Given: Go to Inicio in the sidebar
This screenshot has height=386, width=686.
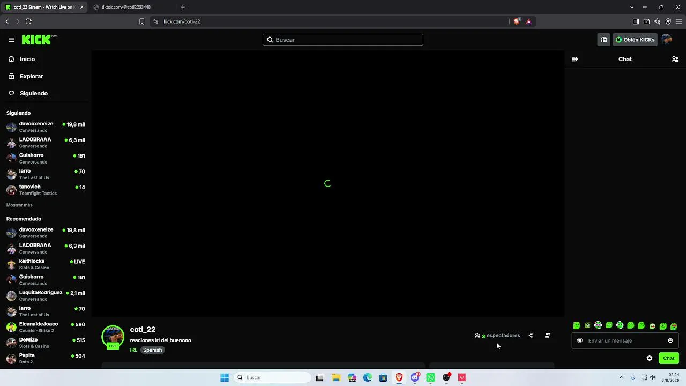Looking at the screenshot, I should (x=27, y=59).
